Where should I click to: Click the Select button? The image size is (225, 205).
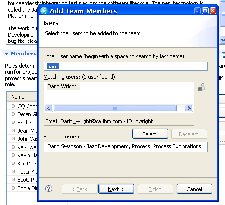(150, 134)
